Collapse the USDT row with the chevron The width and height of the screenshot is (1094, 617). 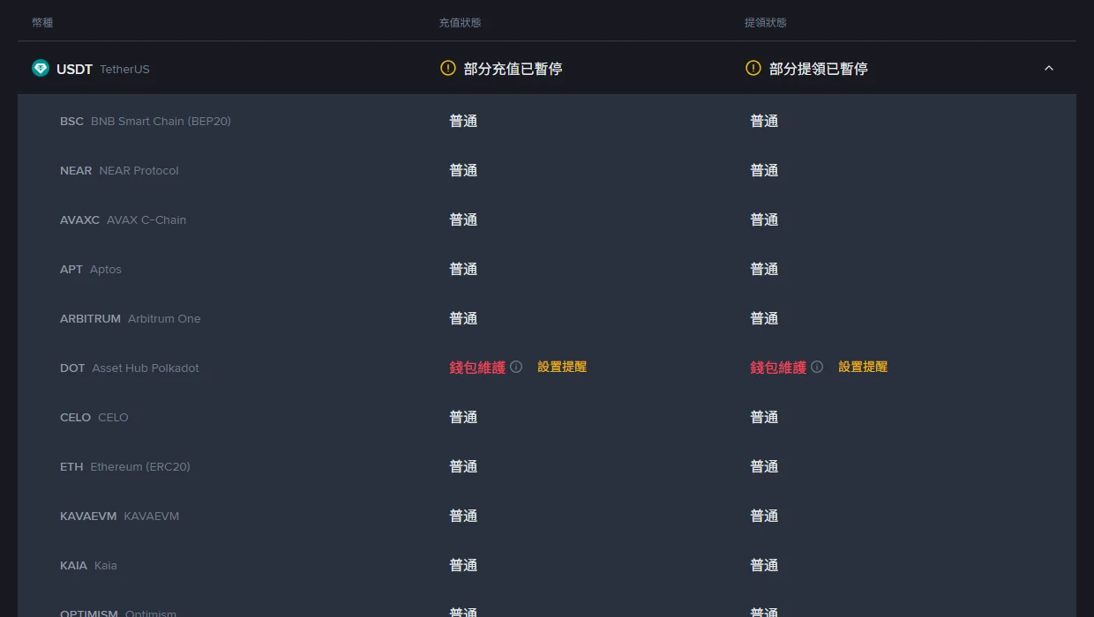click(x=1049, y=68)
